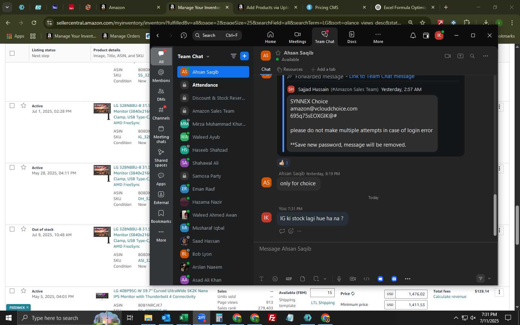
Task: Select the Chat tab
Action: click(x=266, y=69)
